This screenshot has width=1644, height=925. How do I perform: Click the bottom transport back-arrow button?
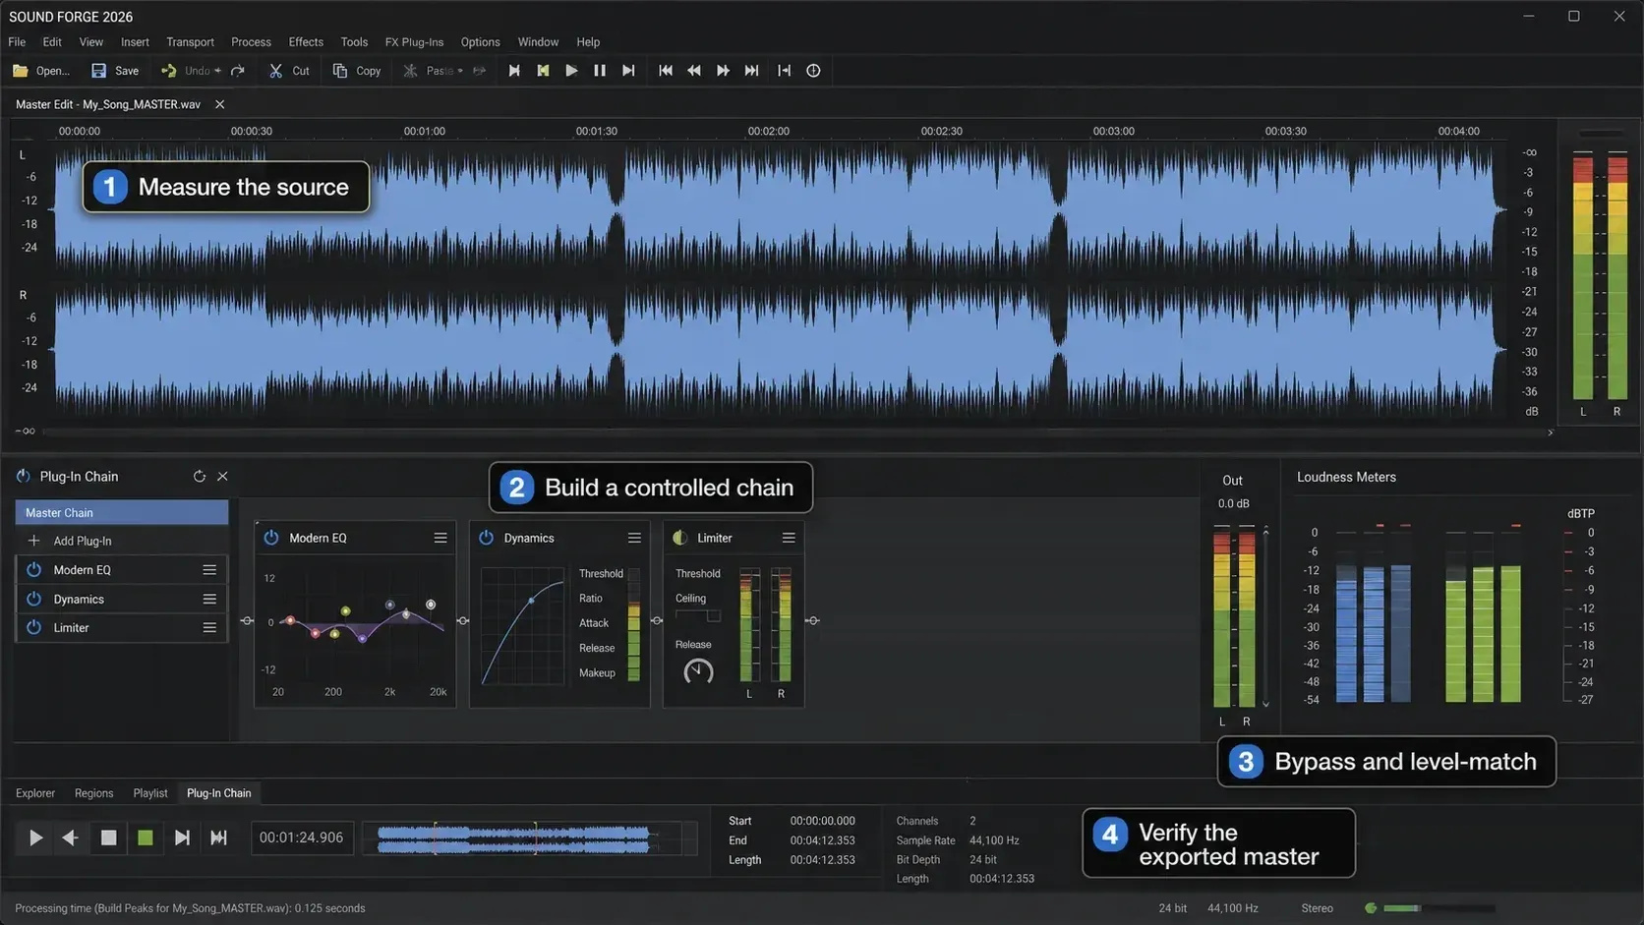click(x=71, y=838)
